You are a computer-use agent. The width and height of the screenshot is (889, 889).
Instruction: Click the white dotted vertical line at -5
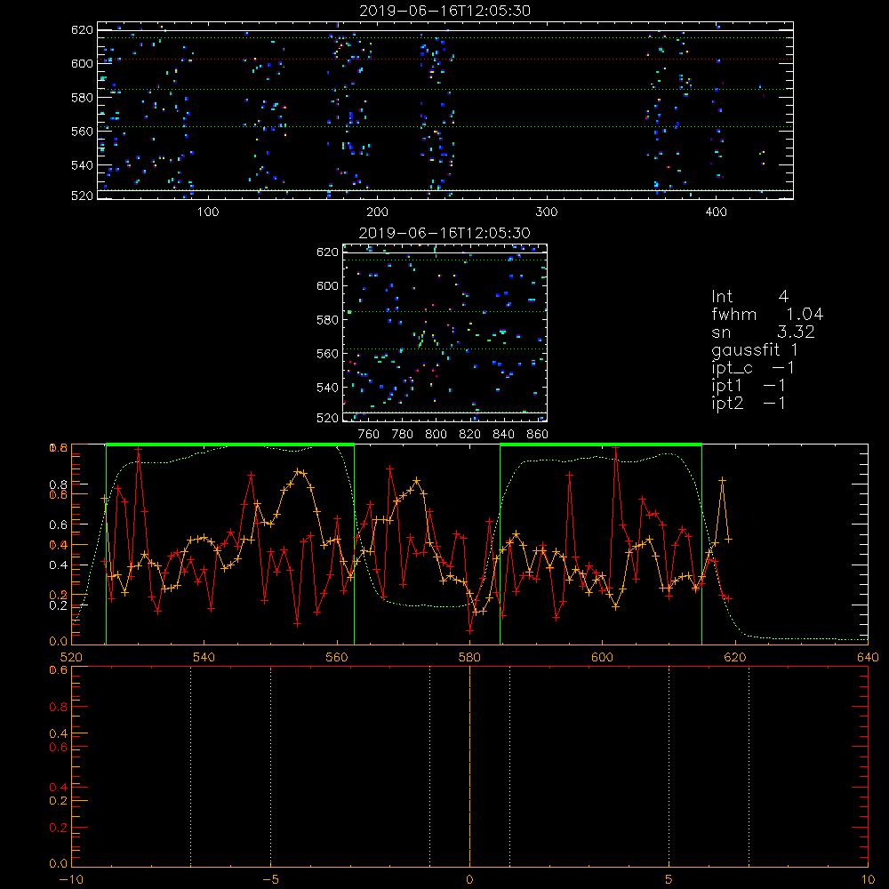(270, 766)
